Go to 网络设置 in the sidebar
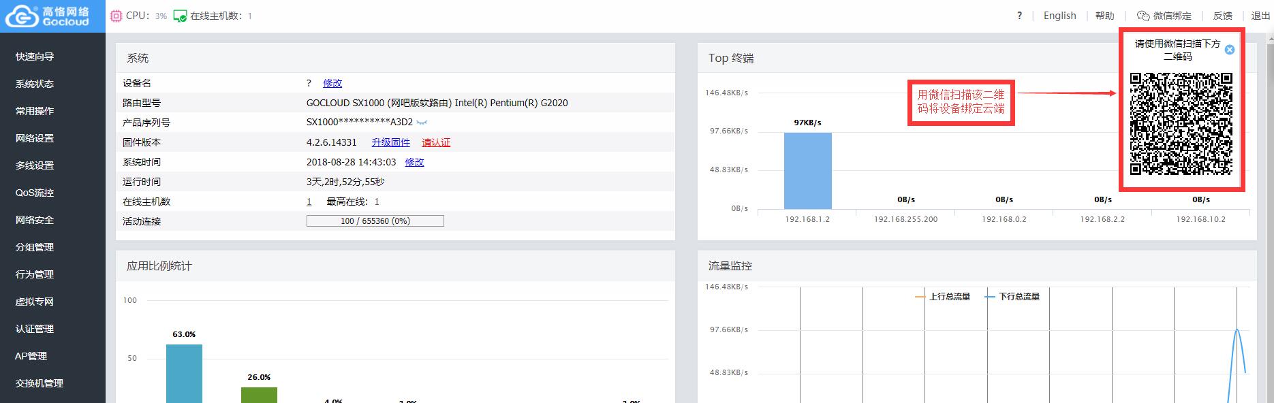 point(35,138)
